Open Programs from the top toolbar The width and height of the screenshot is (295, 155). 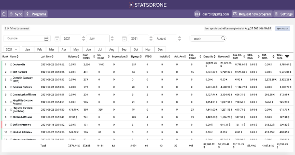36,14
